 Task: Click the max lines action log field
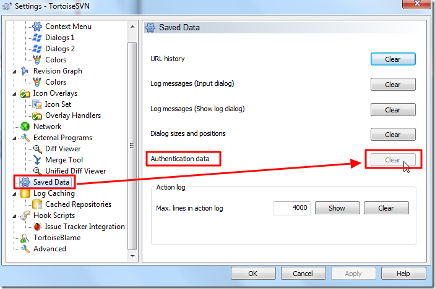pos(292,208)
